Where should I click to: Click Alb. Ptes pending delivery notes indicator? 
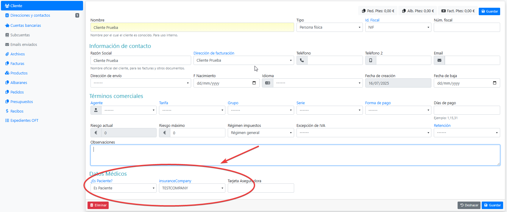(x=418, y=11)
